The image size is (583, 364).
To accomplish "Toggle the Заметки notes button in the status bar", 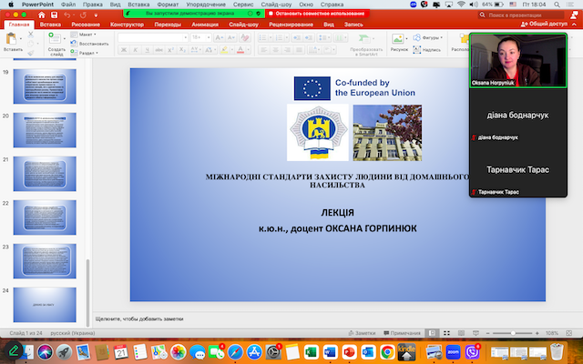I will (362, 333).
